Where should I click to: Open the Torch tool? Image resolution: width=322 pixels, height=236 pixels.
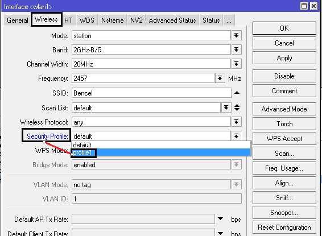pyautogui.click(x=284, y=124)
